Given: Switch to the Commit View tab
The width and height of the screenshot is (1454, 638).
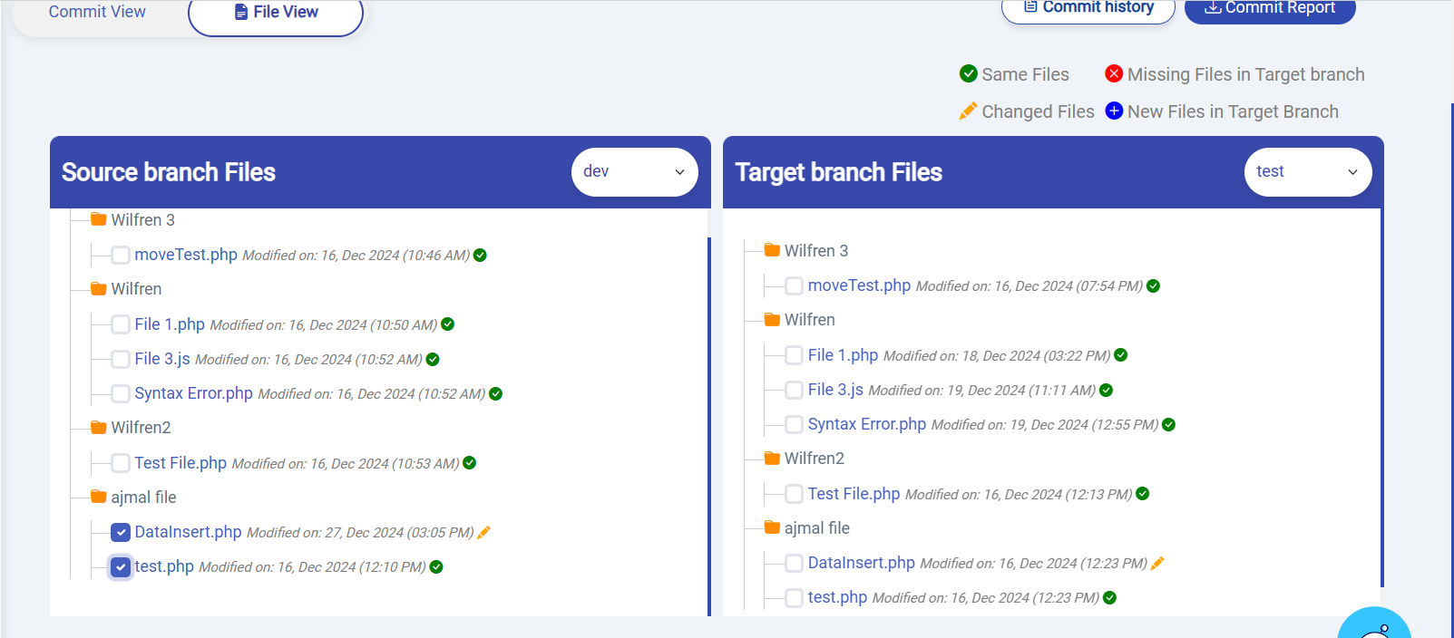Looking at the screenshot, I should 97,12.
